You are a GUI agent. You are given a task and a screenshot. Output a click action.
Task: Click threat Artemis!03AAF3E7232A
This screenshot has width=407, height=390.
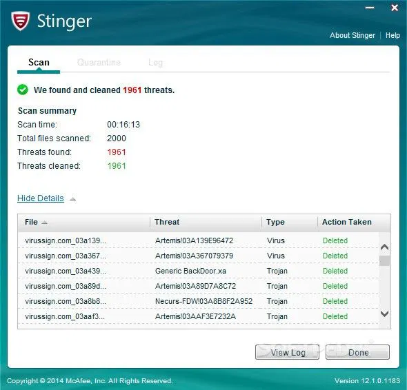(x=195, y=316)
